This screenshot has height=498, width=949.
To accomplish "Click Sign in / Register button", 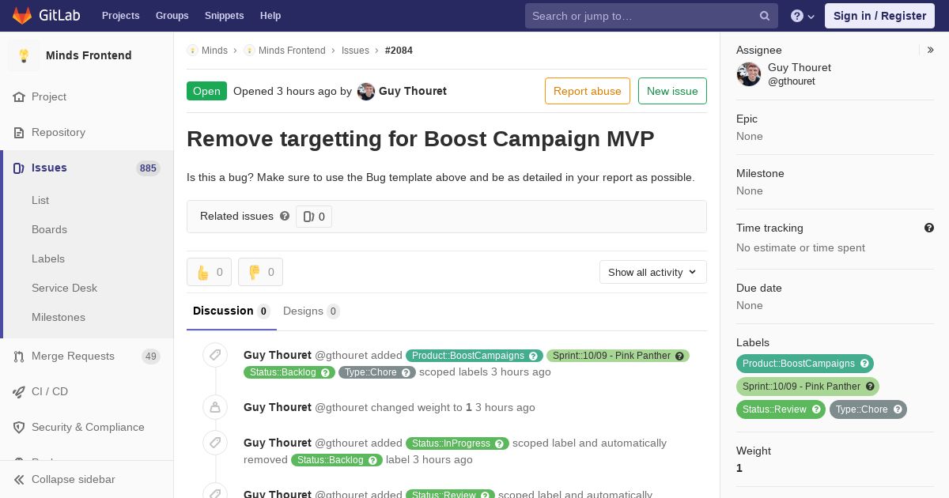I will coord(879,16).
